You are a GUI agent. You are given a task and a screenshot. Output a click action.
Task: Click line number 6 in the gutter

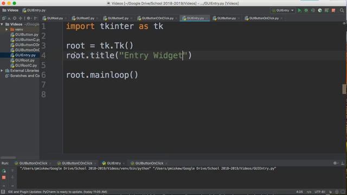pyautogui.click(x=43, y=75)
